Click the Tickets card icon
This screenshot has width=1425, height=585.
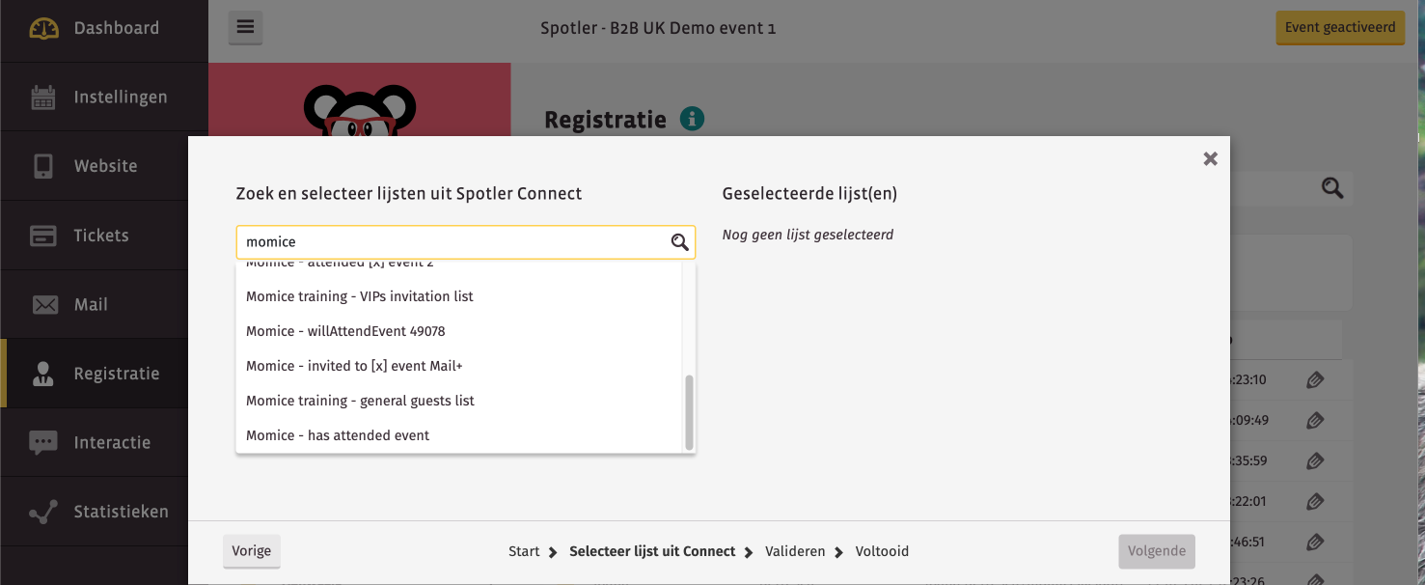[x=43, y=236]
